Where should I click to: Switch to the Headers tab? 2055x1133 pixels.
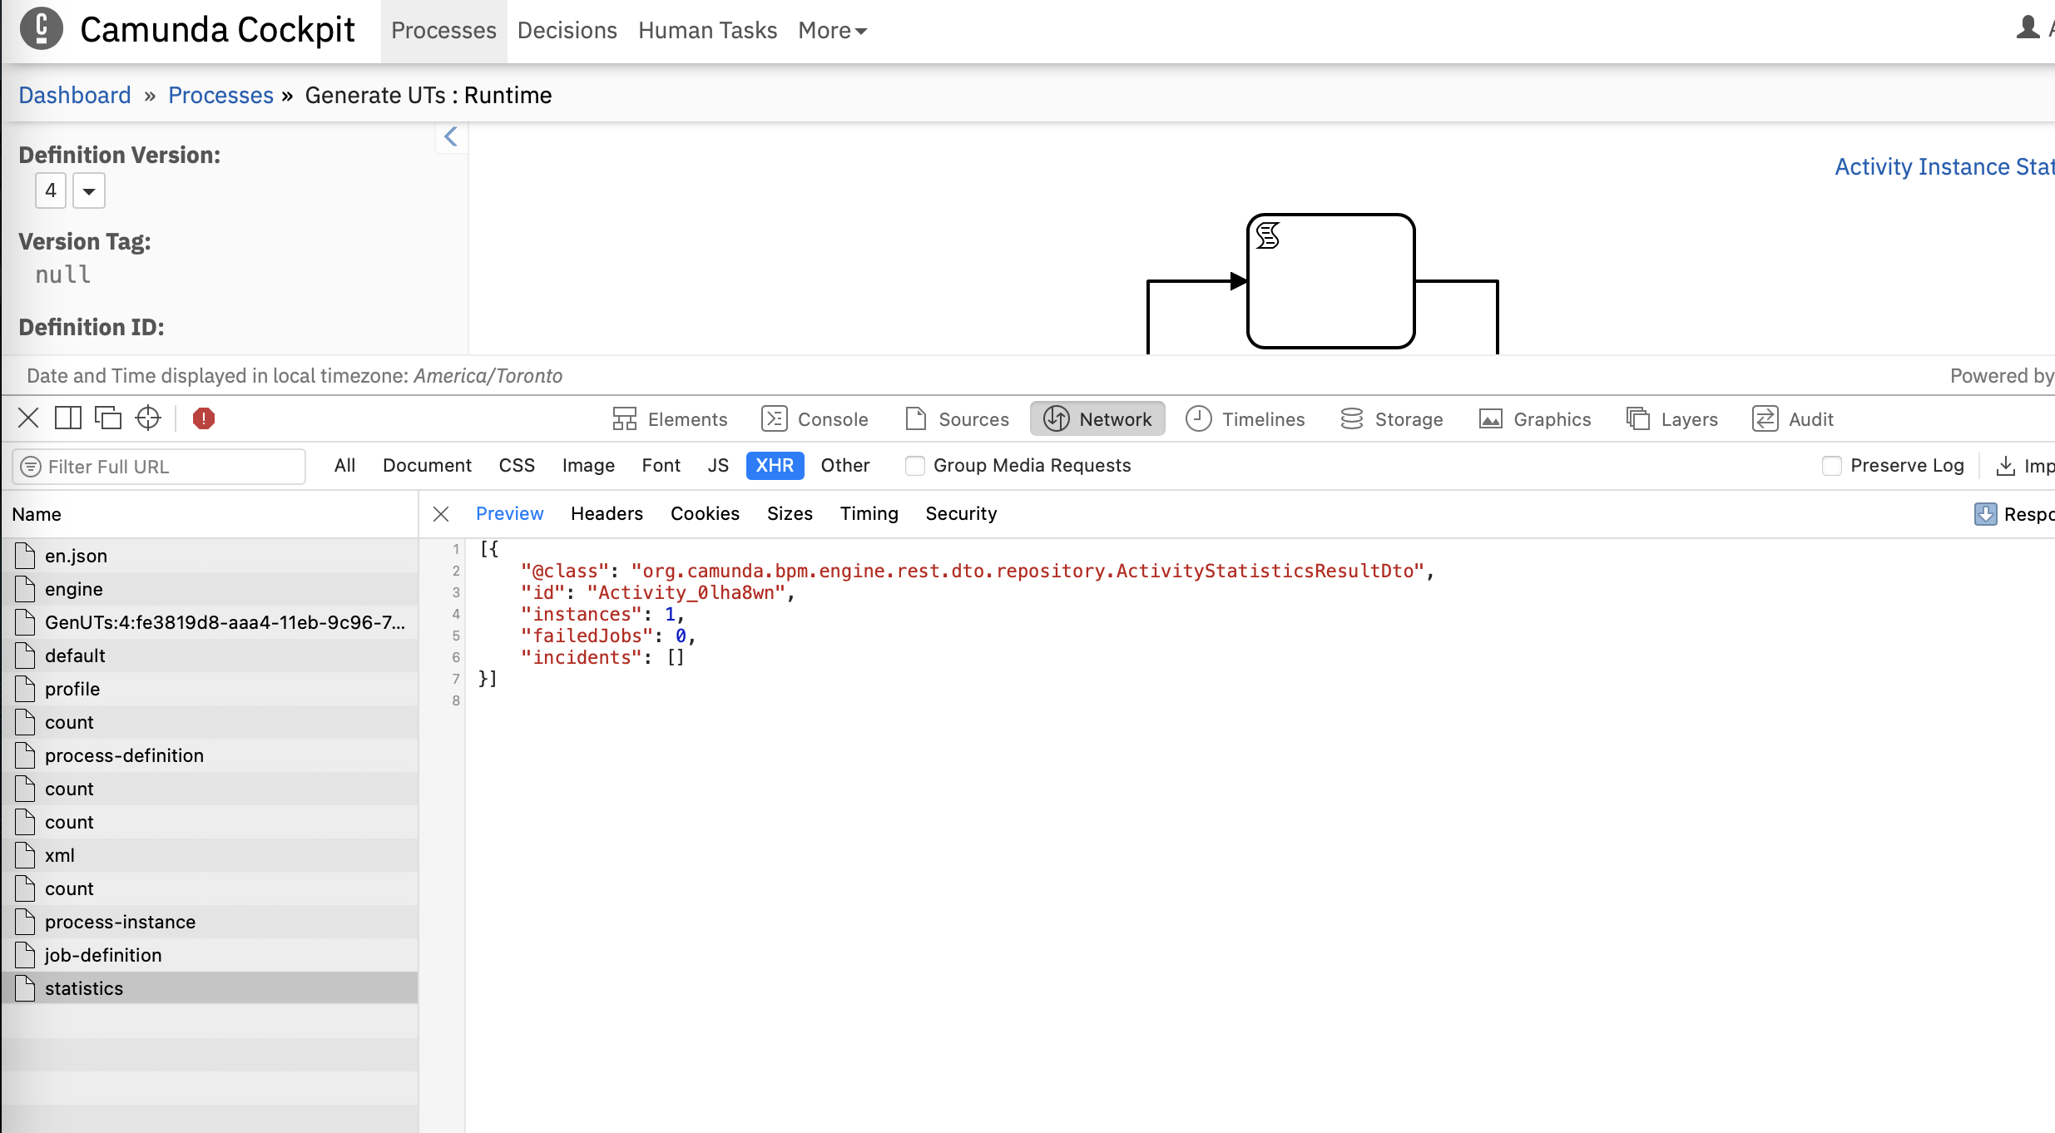click(607, 514)
